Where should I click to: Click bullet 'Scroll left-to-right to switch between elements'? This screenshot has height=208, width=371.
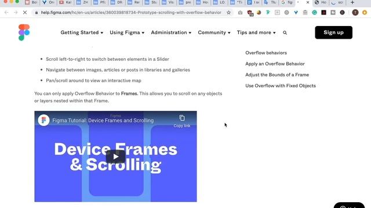click(x=107, y=59)
